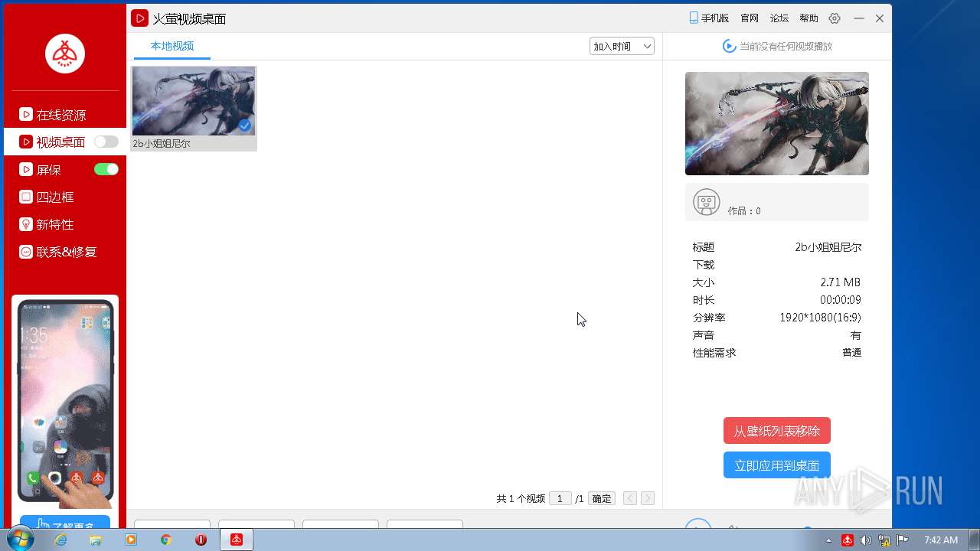Click 确定 page confirm button
The image size is (980, 551).
[x=602, y=498]
